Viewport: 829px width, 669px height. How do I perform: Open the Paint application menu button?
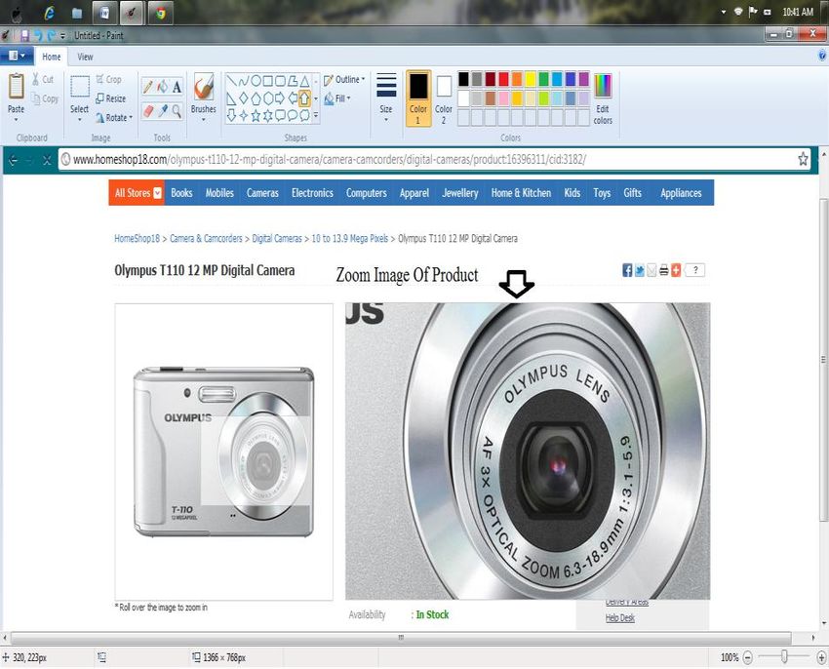17,56
